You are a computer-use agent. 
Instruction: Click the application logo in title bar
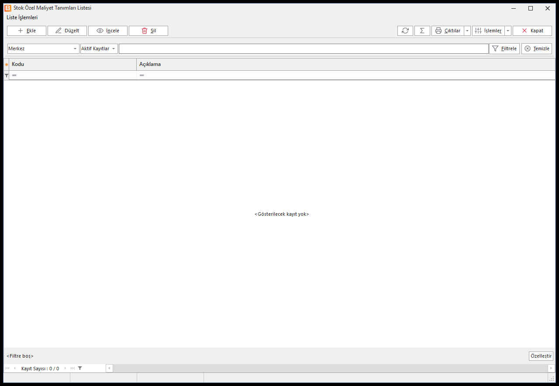tap(8, 8)
